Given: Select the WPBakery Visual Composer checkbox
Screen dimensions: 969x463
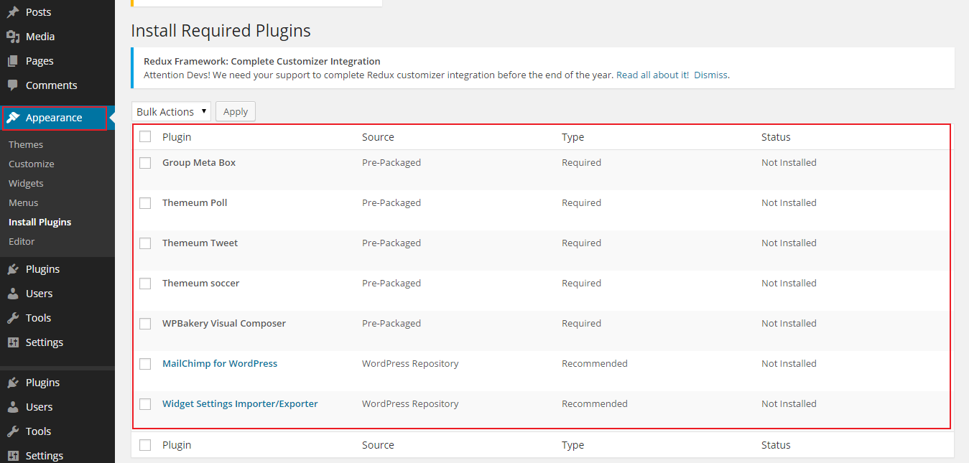Looking at the screenshot, I should (145, 324).
